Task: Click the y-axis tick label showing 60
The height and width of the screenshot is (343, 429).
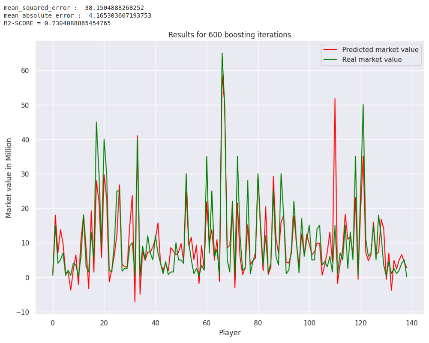Action: [x=25, y=70]
